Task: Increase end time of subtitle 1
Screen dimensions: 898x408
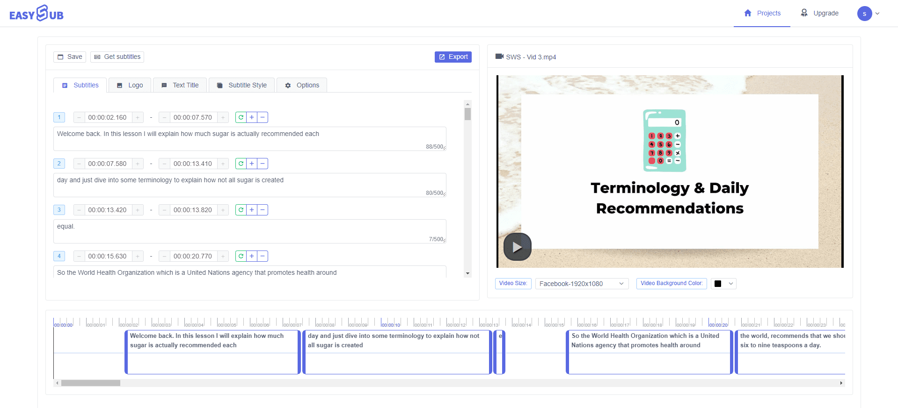Action: pos(223,117)
